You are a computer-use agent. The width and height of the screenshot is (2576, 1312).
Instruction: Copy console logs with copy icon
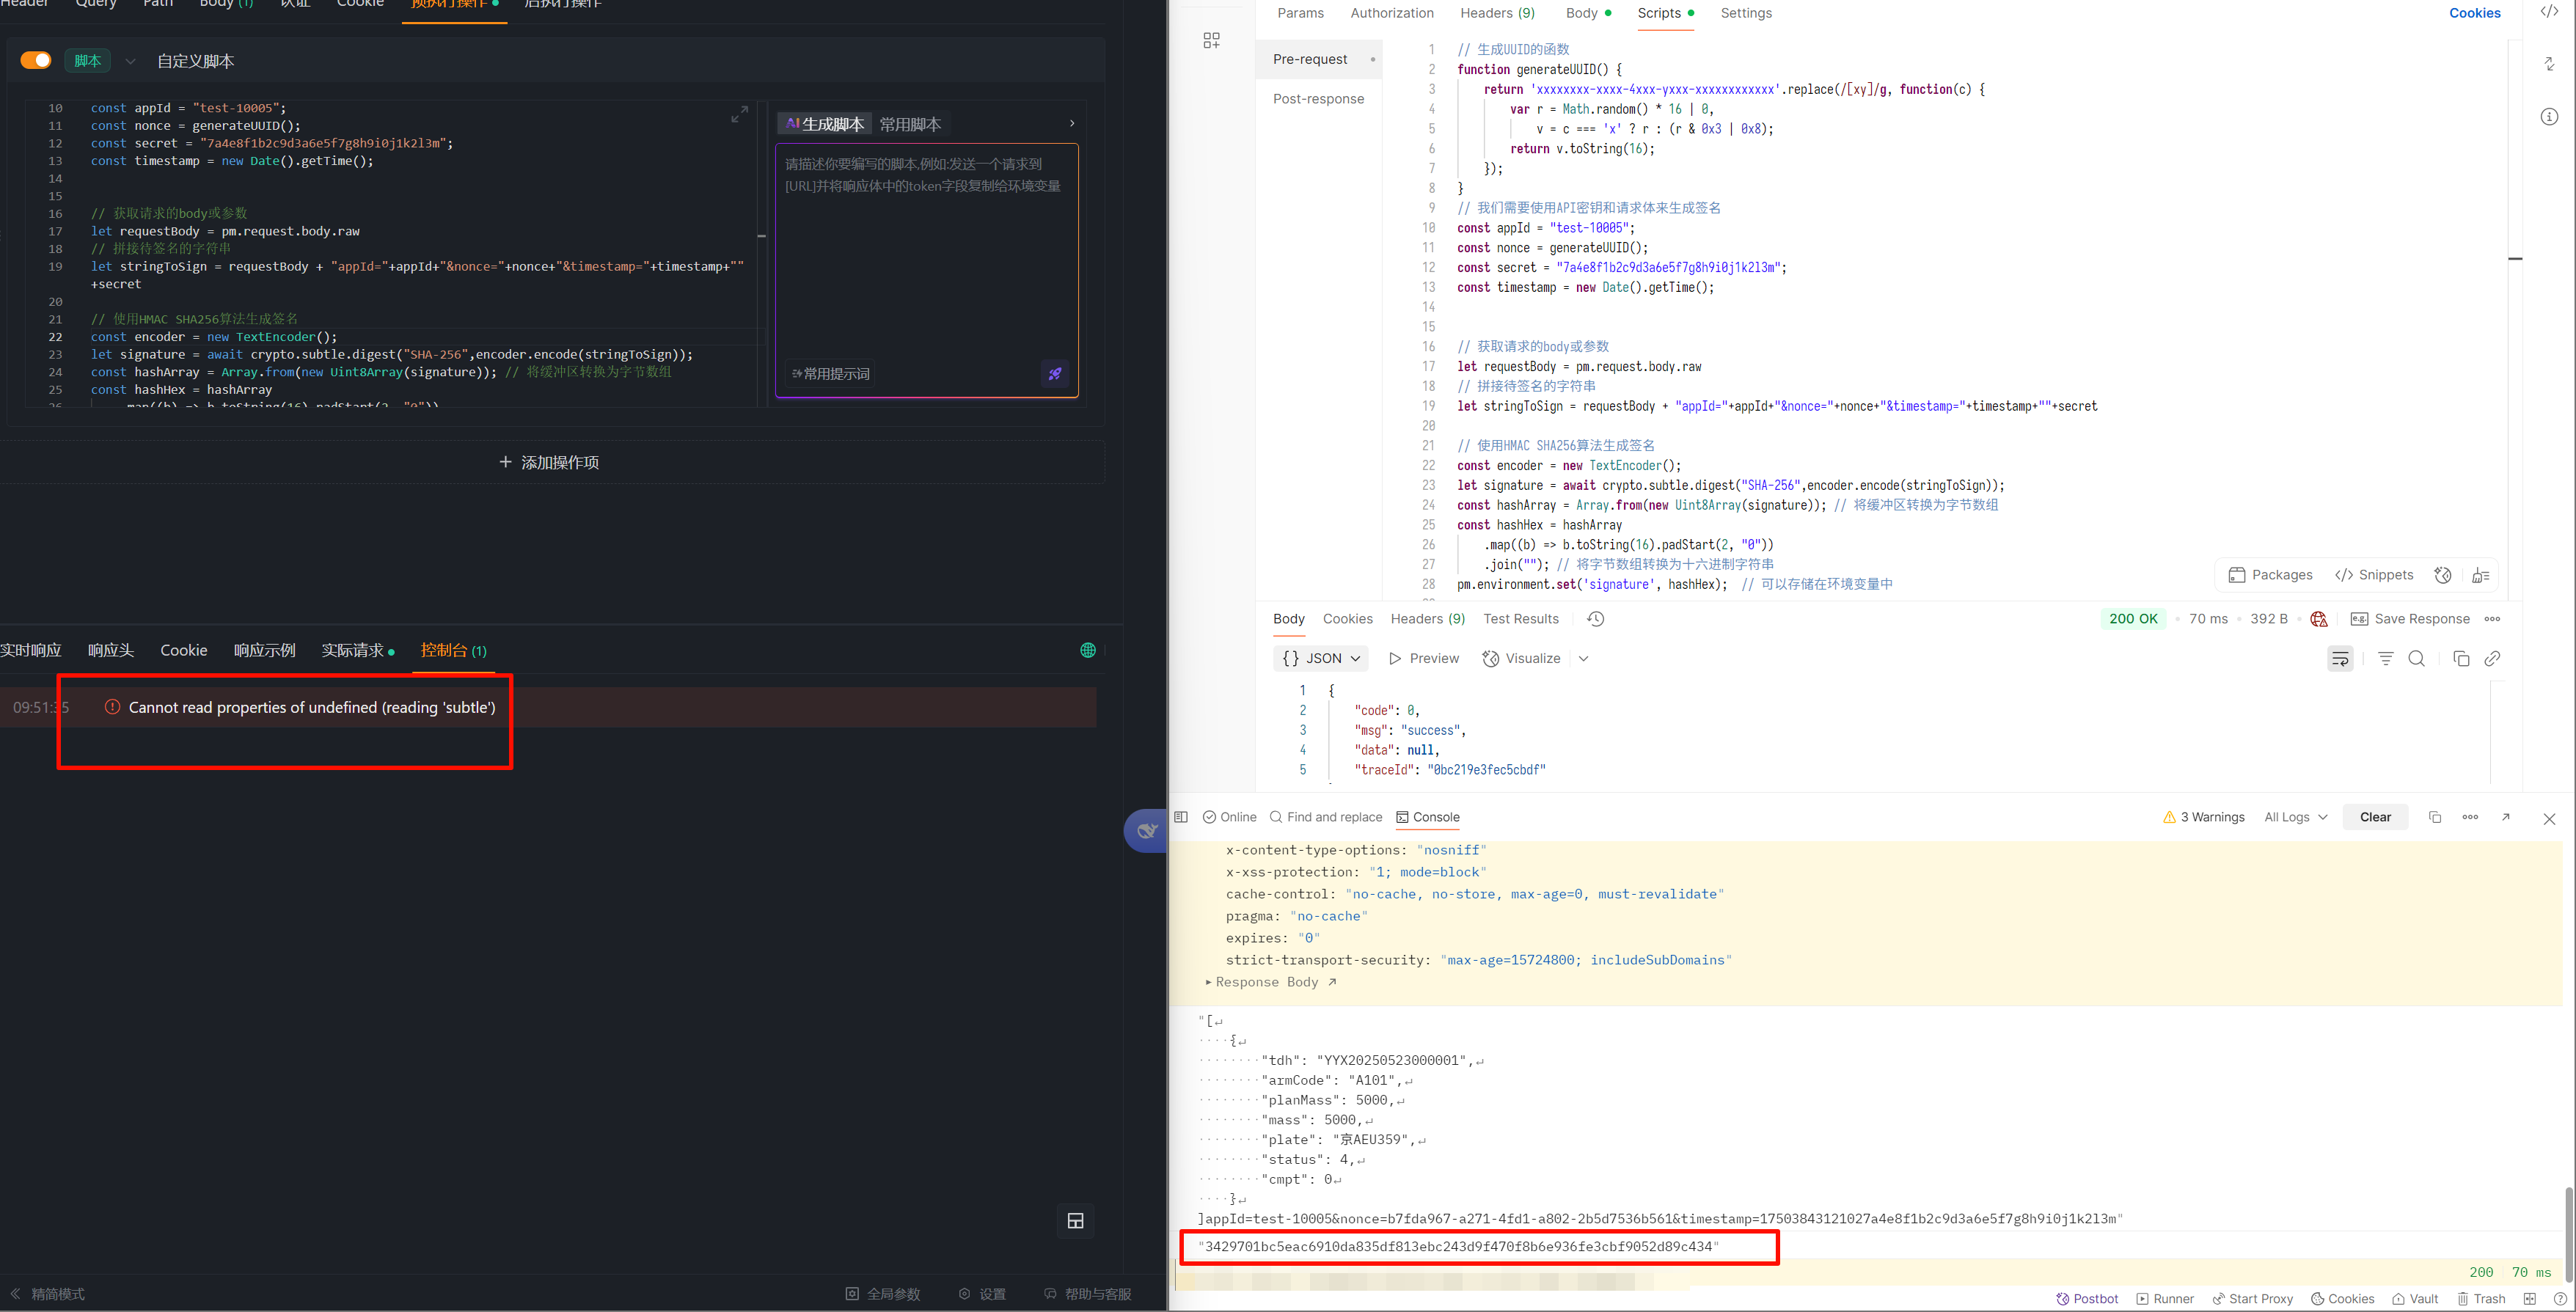click(x=2435, y=817)
